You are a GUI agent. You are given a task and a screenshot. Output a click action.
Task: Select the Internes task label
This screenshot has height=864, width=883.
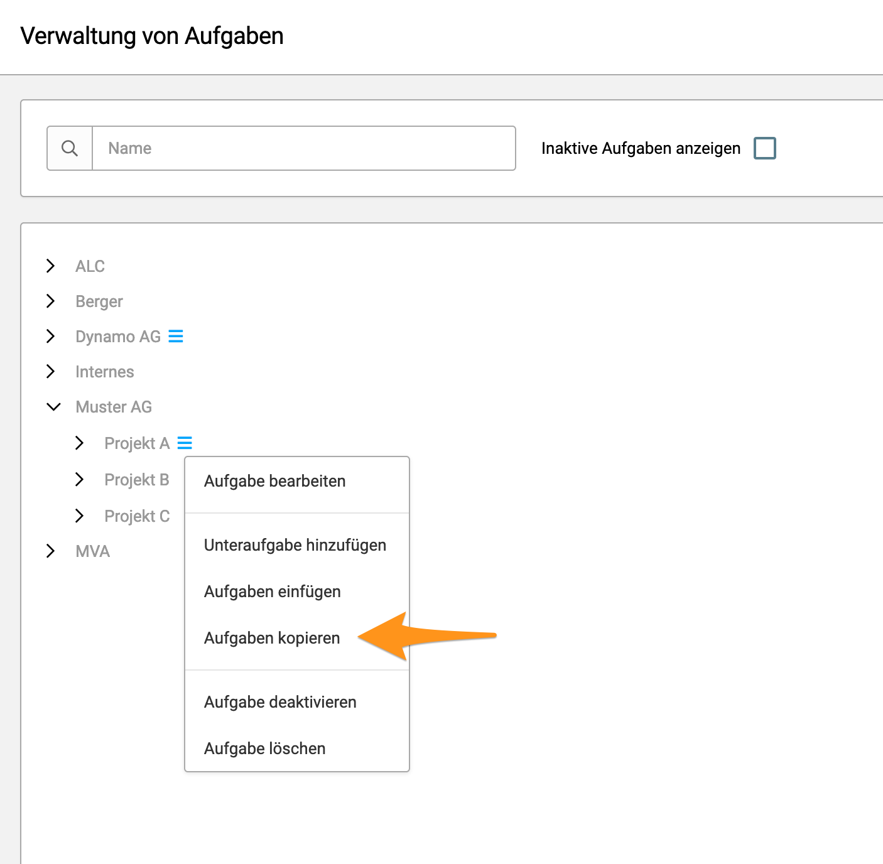pos(105,372)
